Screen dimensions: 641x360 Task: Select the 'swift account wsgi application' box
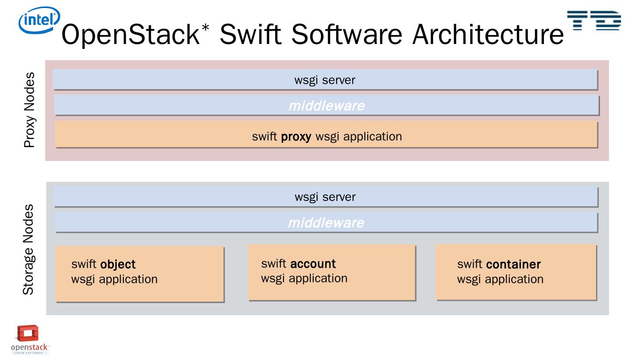coord(332,272)
